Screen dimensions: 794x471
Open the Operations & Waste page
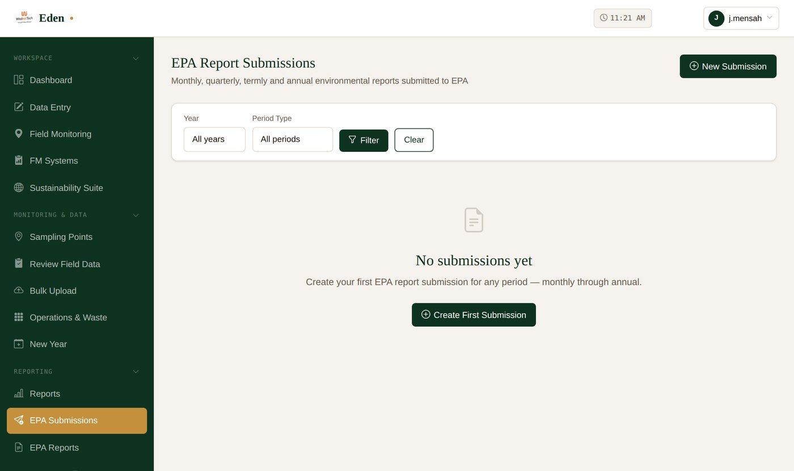pyautogui.click(x=77, y=317)
